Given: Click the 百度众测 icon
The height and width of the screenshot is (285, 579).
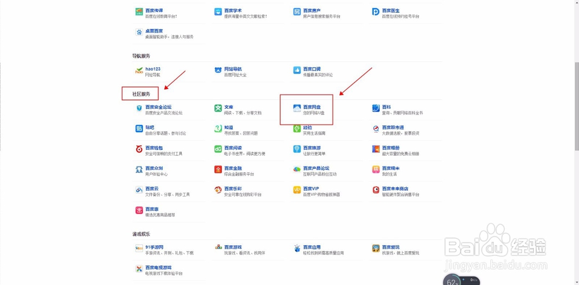Looking at the screenshot, I should [139, 169].
